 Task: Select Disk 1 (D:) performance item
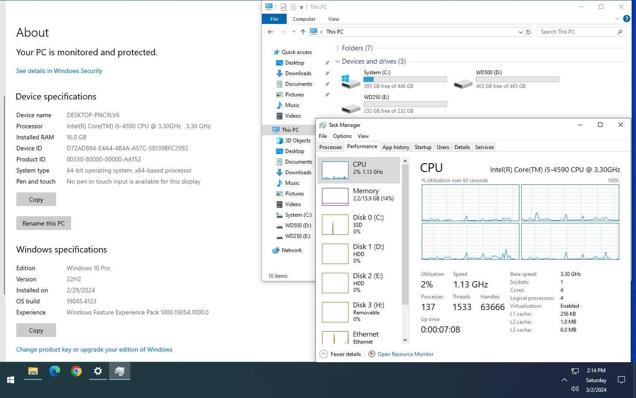pyautogui.click(x=359, y=253)
